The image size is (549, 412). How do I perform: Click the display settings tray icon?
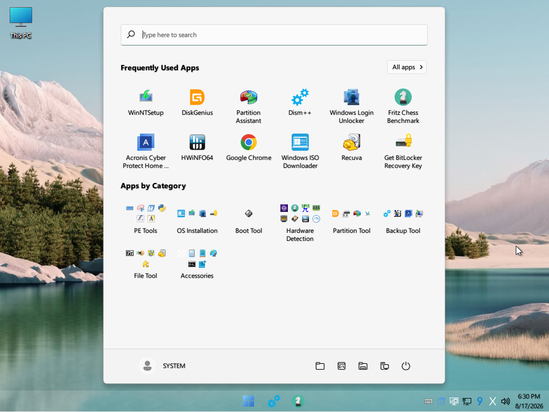454,401
